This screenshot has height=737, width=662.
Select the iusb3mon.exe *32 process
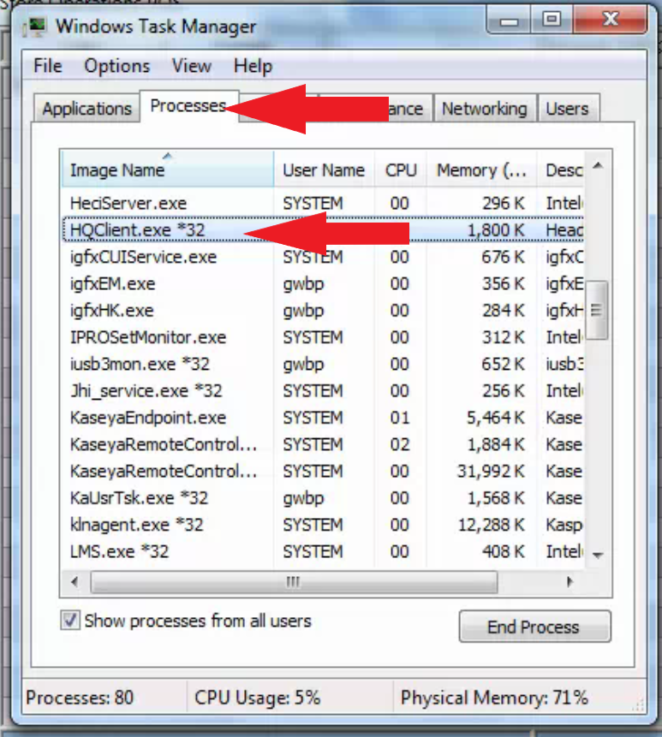[x=323, y=364]
